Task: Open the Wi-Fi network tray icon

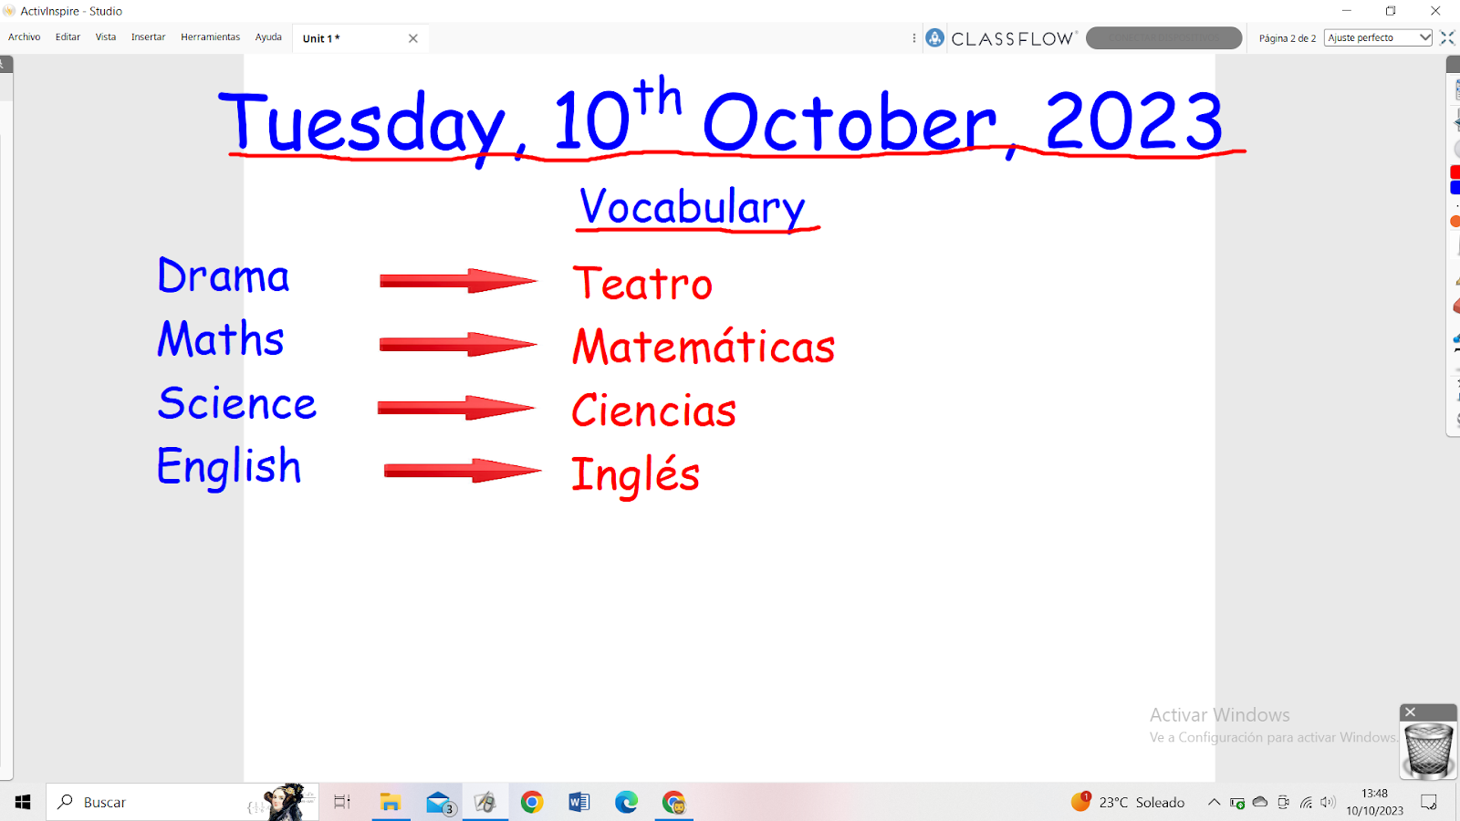Action: tap(1306, 802)
